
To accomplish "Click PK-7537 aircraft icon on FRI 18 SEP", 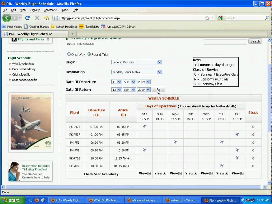I will (x=237, y=134).
